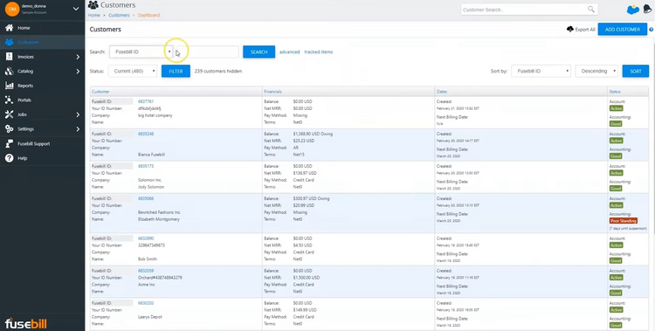The width and height of the screenshot is (655, 331).
Task: Click the Portals sidebar icon
Action: (x=10, y=100)
